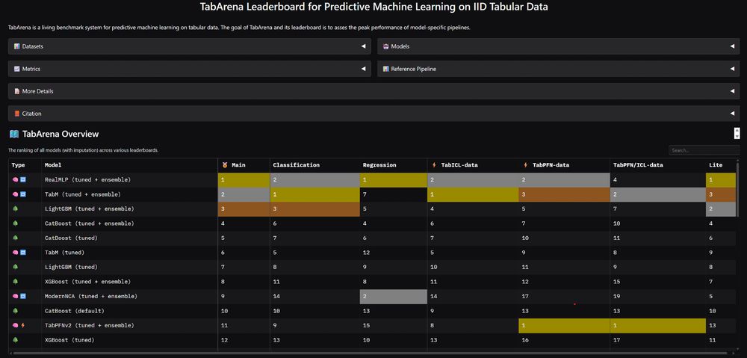Click TabM ensemble's gold TabICL-data rank cell
The width and height of the screenshot is (747, 358).
[473, 194]
